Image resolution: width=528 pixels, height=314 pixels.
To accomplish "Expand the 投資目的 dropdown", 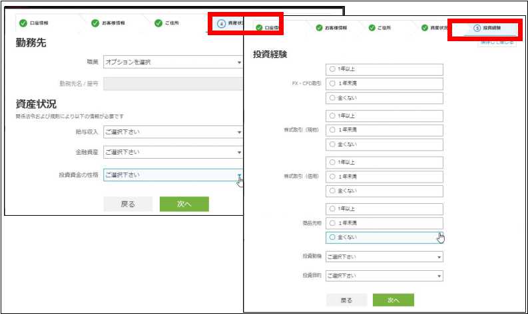I will click(x=384, y=275).
